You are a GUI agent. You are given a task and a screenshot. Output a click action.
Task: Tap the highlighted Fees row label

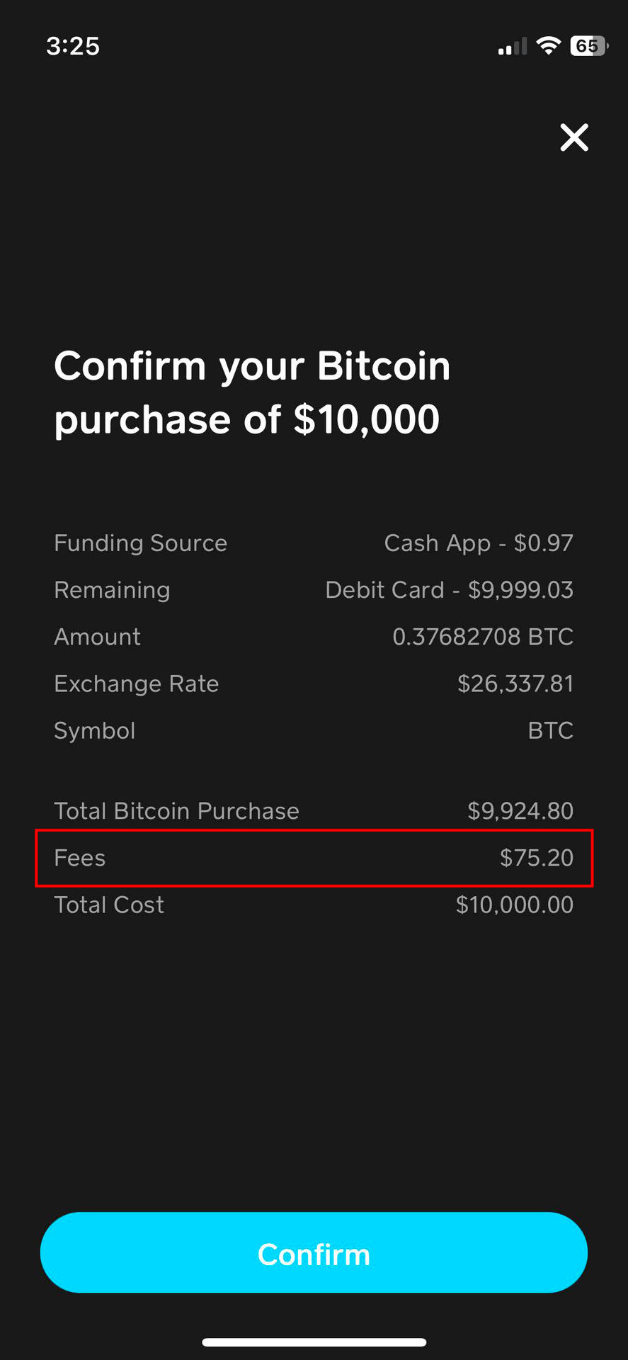pyautogui.click(x=80, y=858)
